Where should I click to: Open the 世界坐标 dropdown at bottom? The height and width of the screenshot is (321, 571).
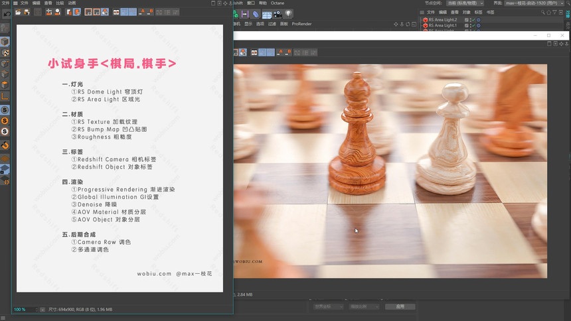(x=329, y=306)
